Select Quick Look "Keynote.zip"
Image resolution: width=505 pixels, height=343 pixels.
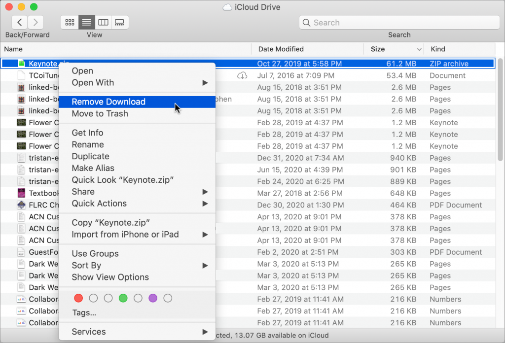tap(137, 180)
